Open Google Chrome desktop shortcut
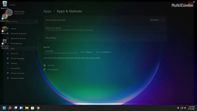197x111 pixels. click(5, 18)
